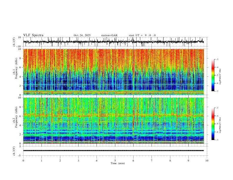Click the time axis tick label "5"
Image resolution: width=233 pixels, height=180 pixels.
[115, 161]
